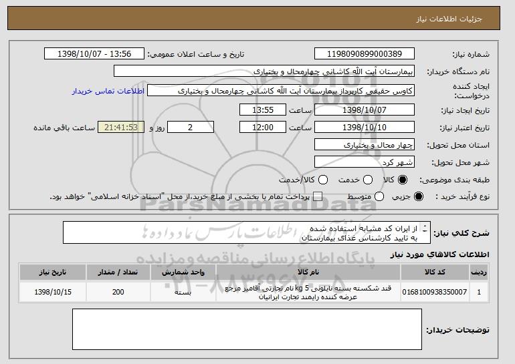
Task: Select the خدمت radio button
Action: pos(368,180)
